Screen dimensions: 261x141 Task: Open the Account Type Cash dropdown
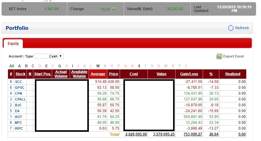coord(49,56)
